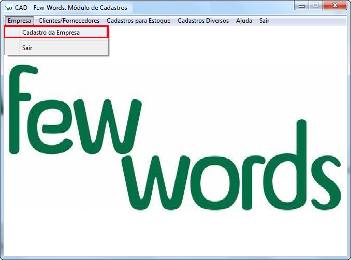The image size is (351, 260).
Task: Choose Sair in the Empresa dropdown
Action: [x=56, y=48]
